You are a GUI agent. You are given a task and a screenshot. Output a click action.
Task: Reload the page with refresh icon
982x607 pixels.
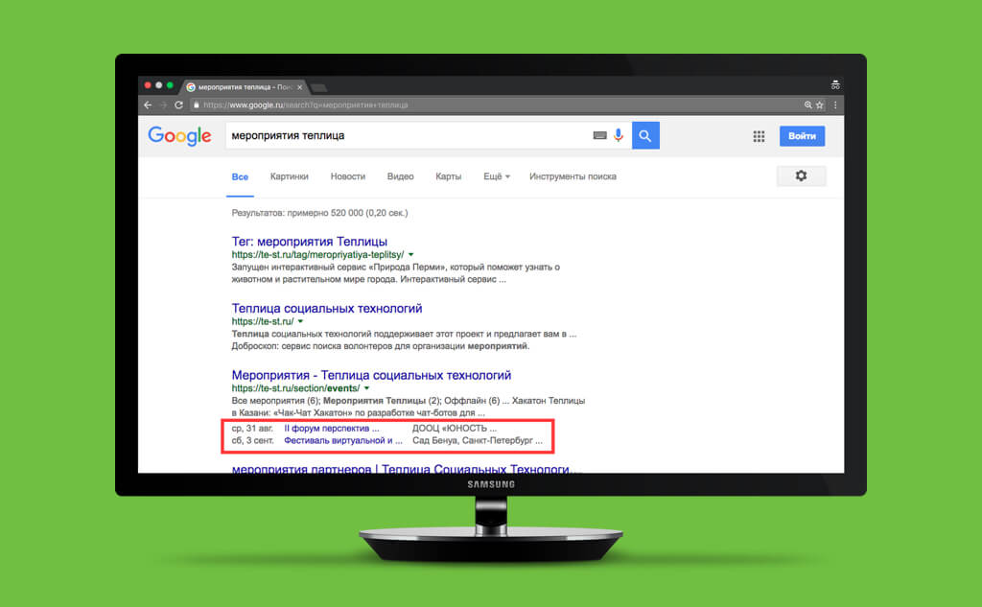pyautogui.click(x=178, y=105)
